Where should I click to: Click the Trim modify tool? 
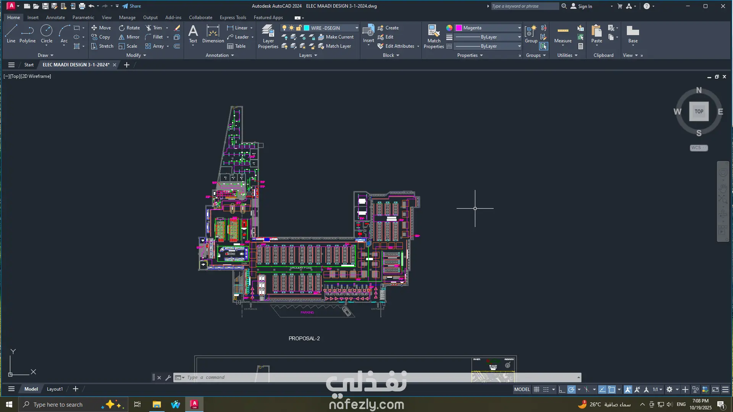tap(154, 28)
